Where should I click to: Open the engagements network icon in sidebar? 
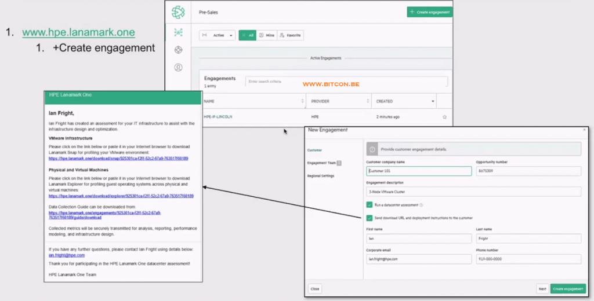[x=178, y=32]
